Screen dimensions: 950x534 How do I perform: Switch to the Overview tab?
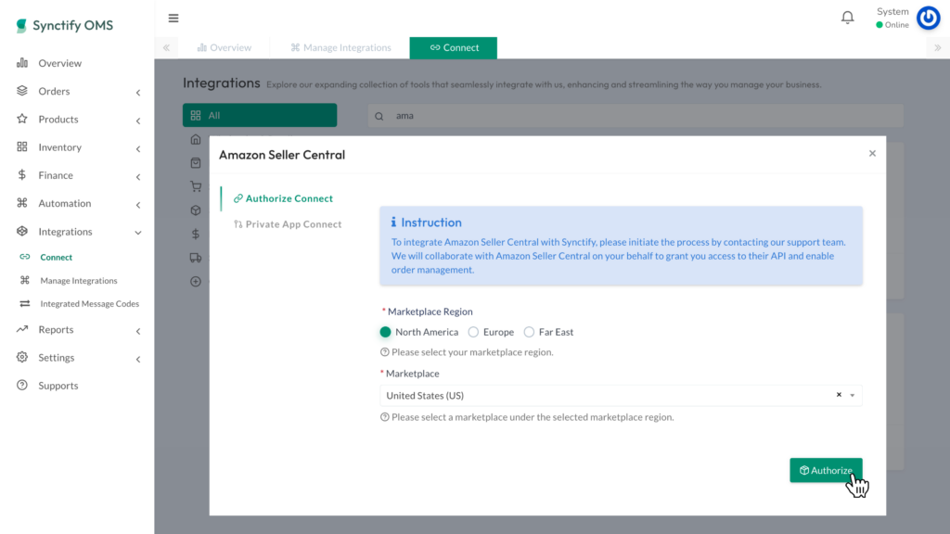point(225,48)
